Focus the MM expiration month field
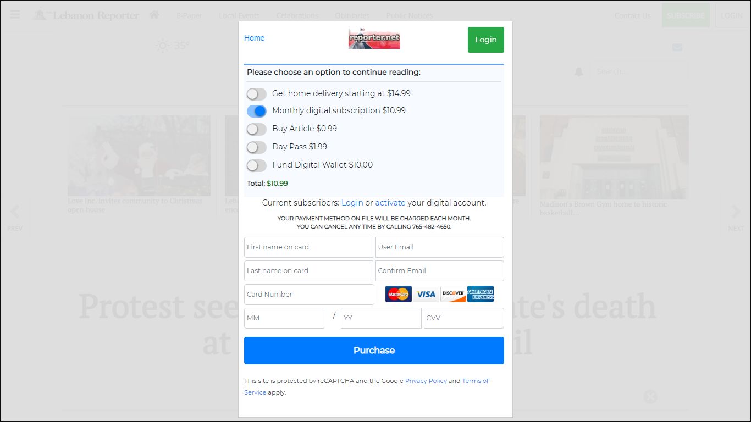This screenshot has height=422, width=751. pos(284,318)
